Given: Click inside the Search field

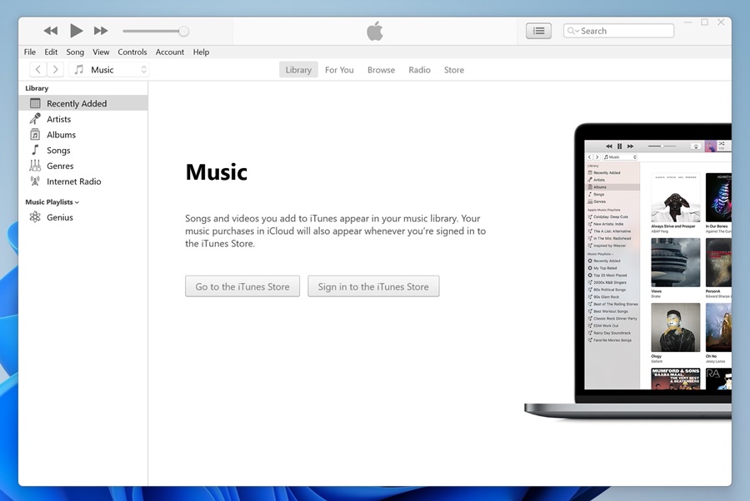Looking at the screenshot, I should [625, 31].
